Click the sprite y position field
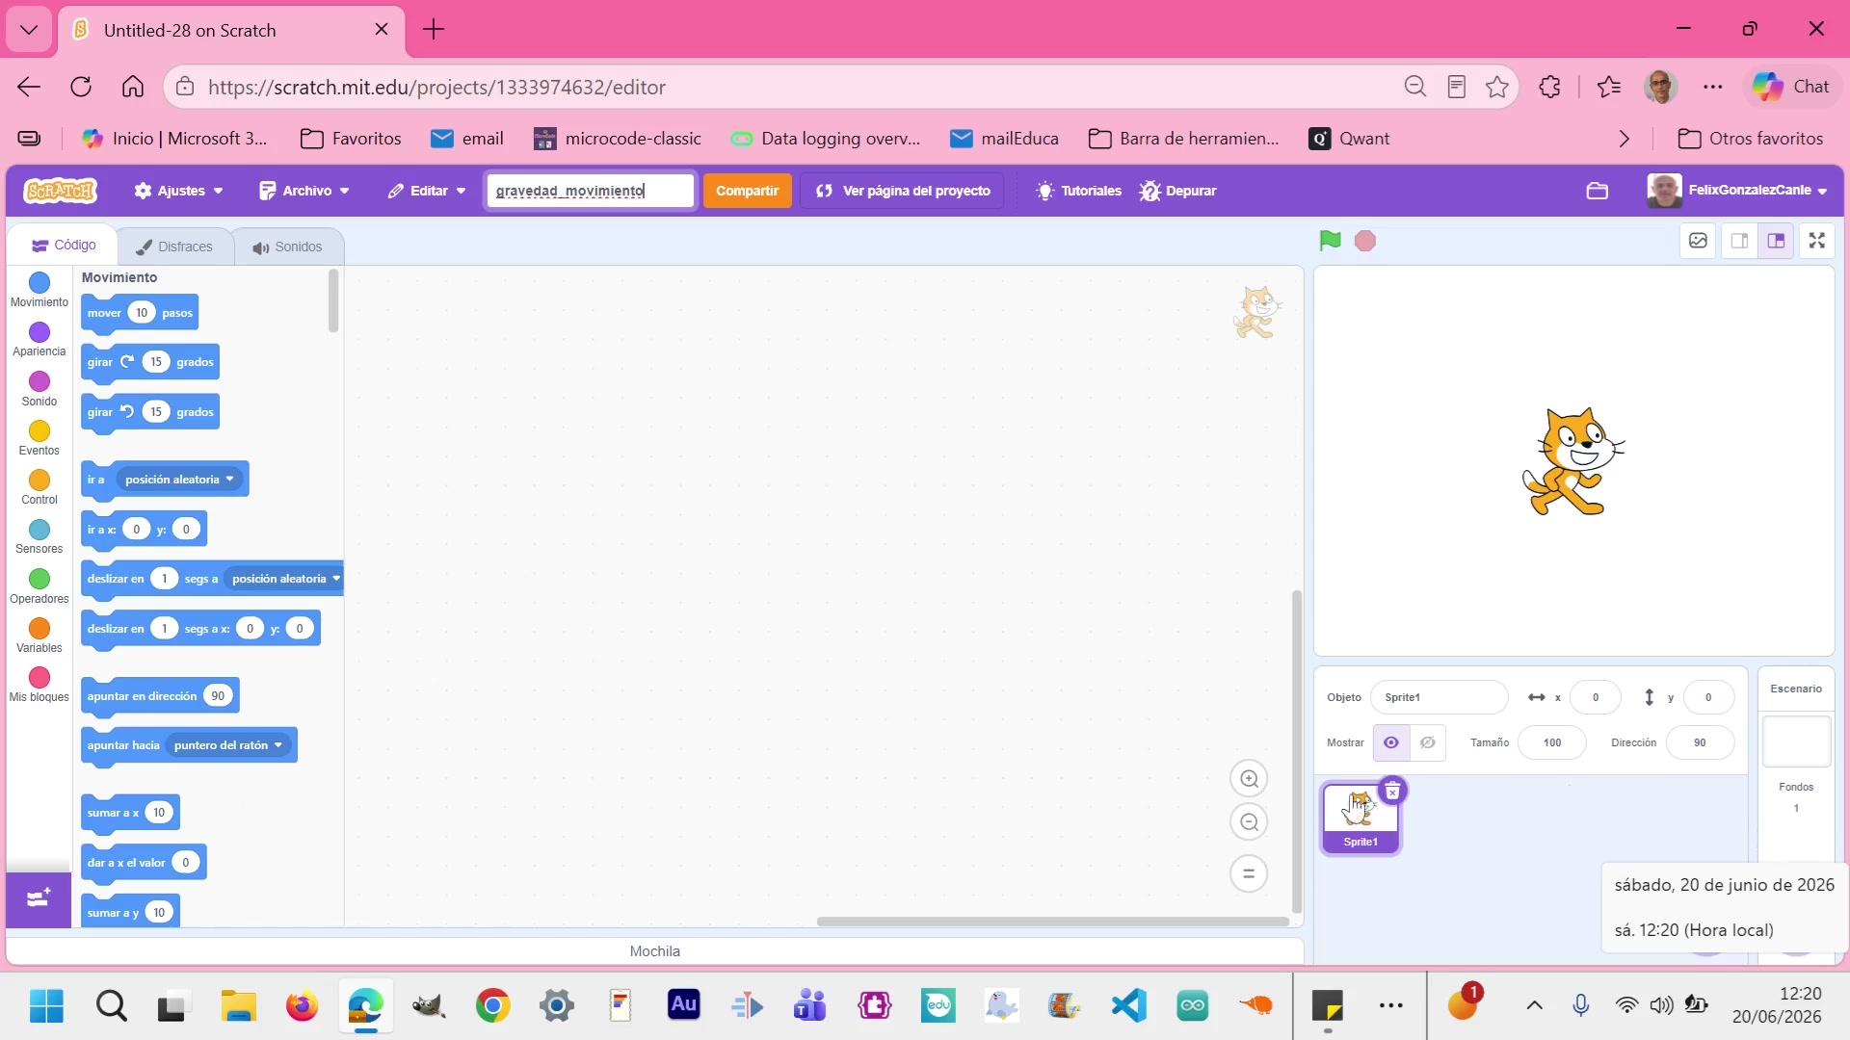 (1708, 697)
